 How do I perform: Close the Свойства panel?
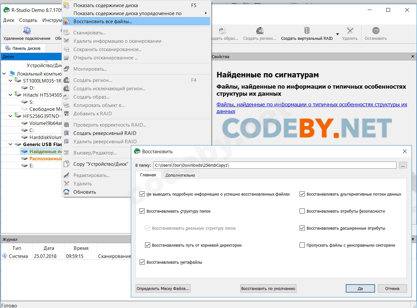click(x=413, y=57)
